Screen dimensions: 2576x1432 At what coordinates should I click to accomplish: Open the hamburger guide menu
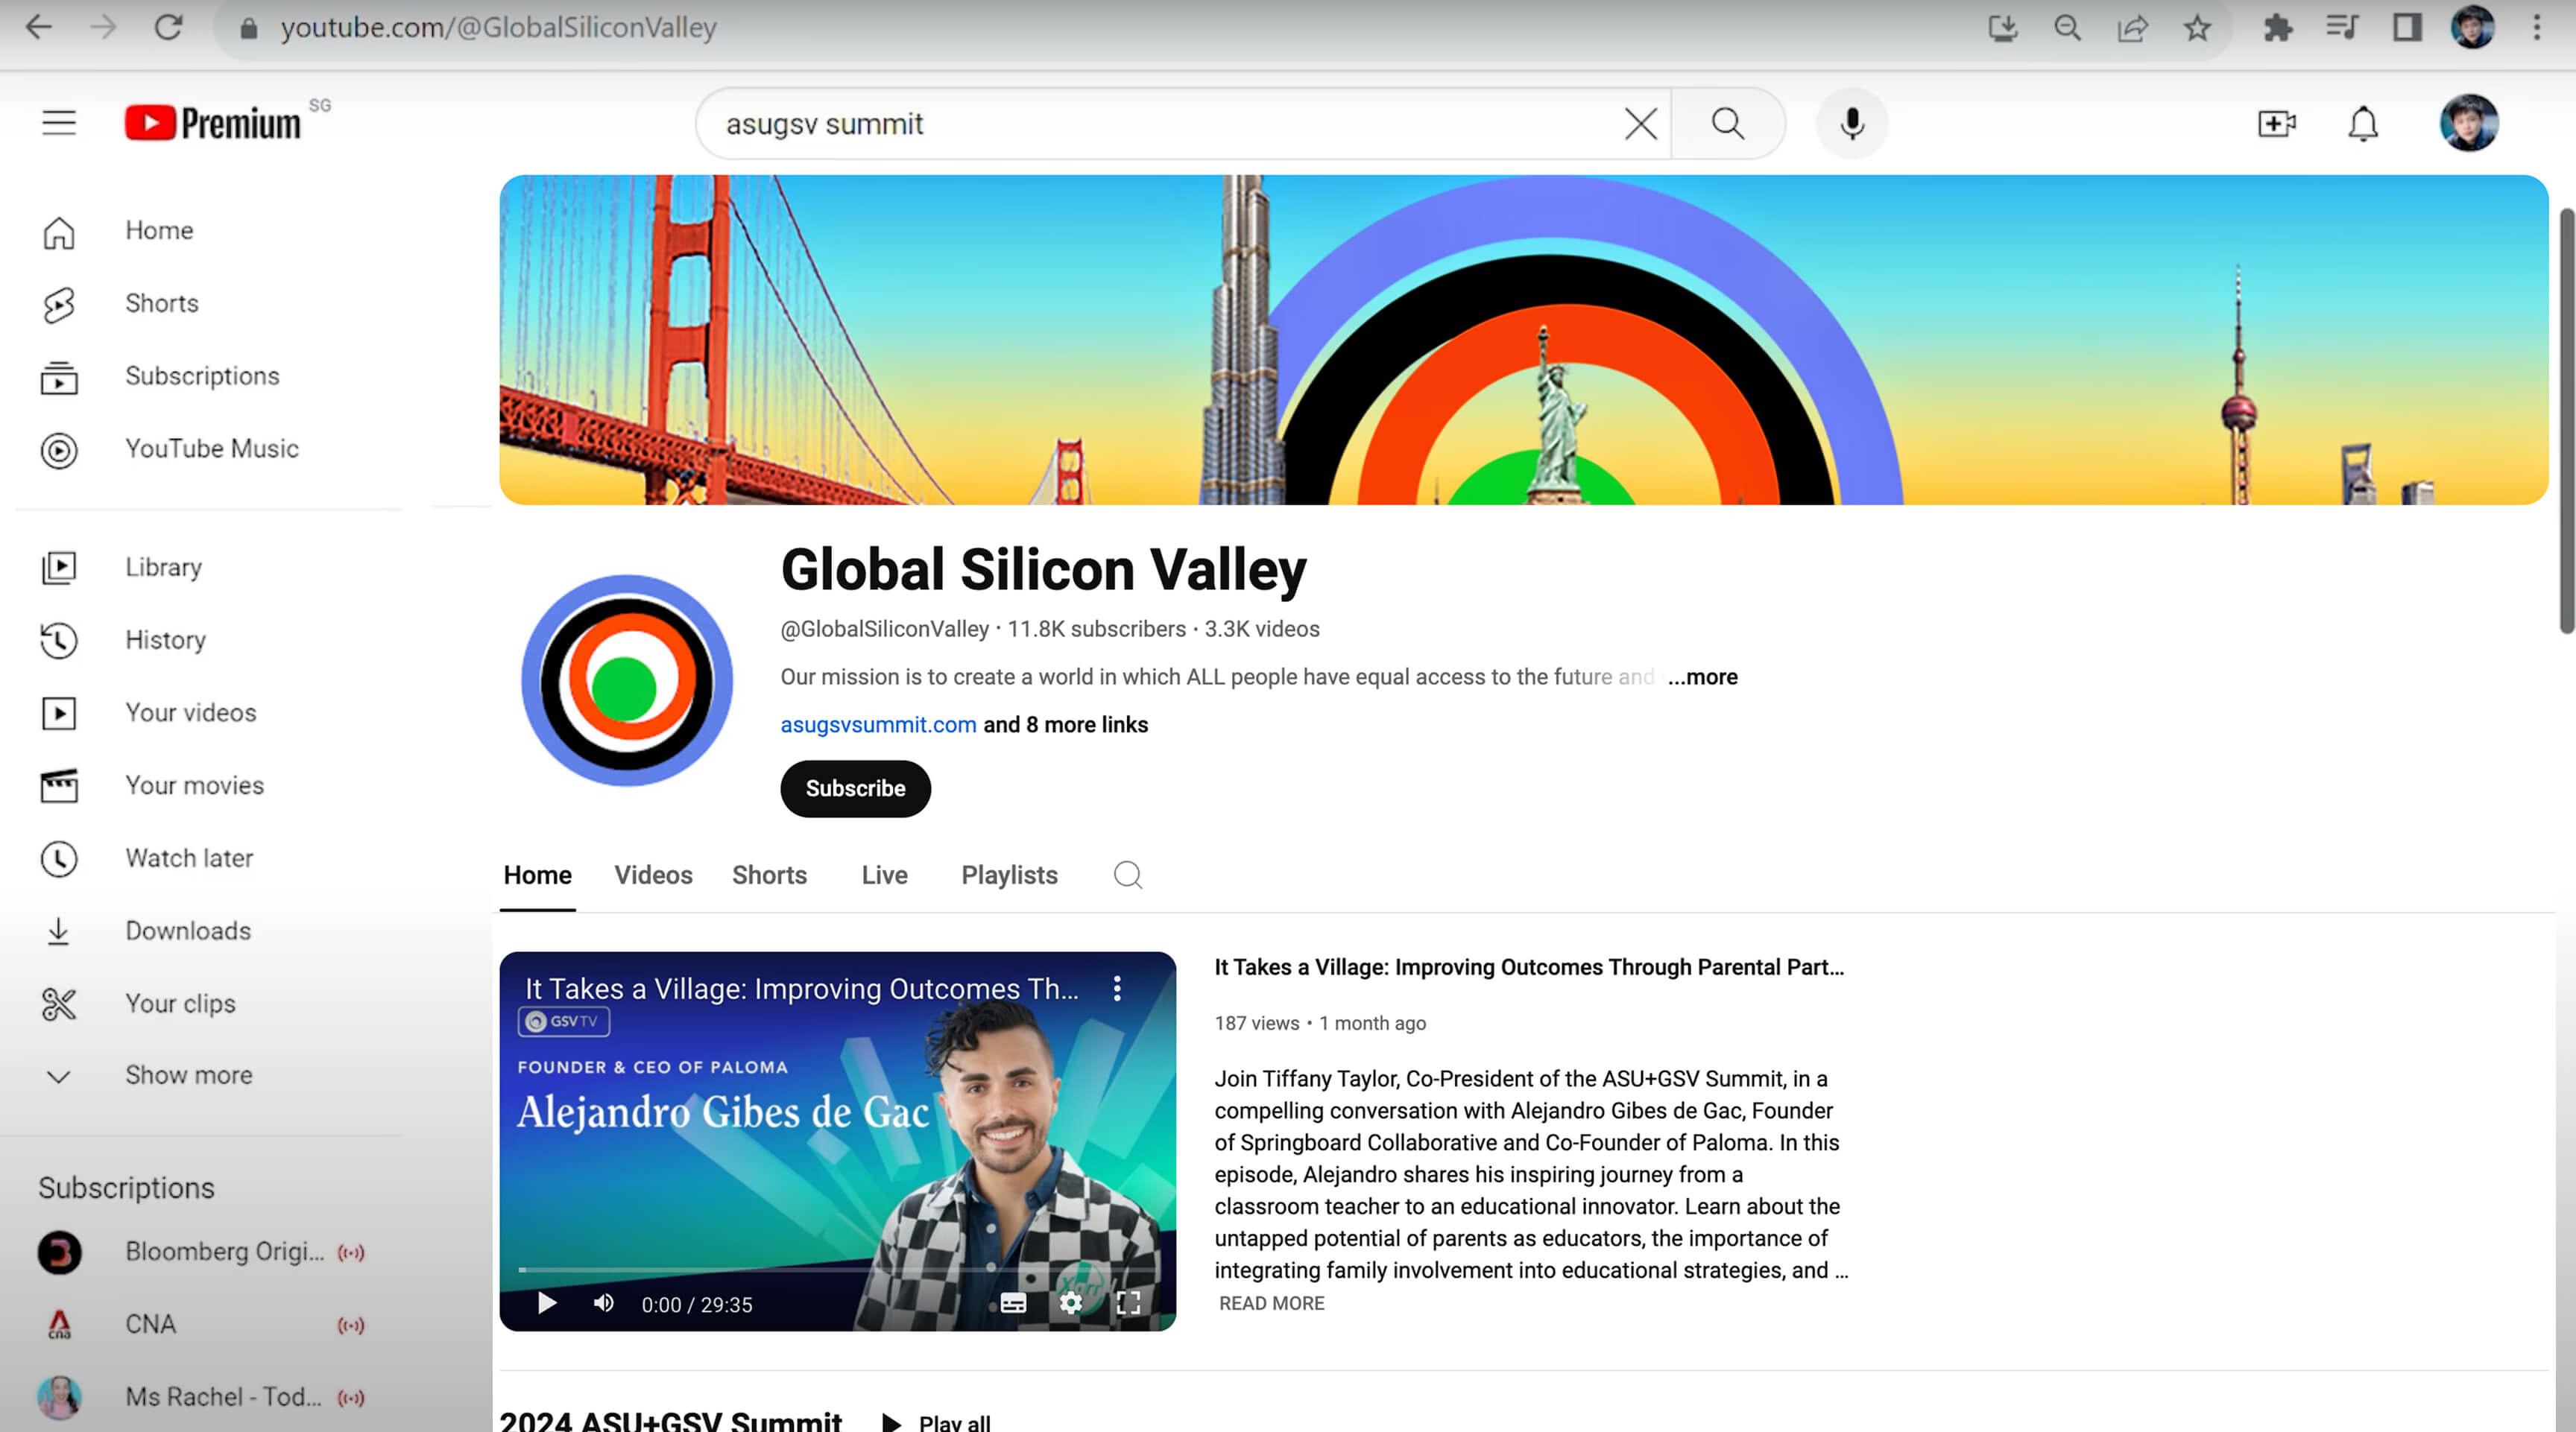(x=59, y=123)
